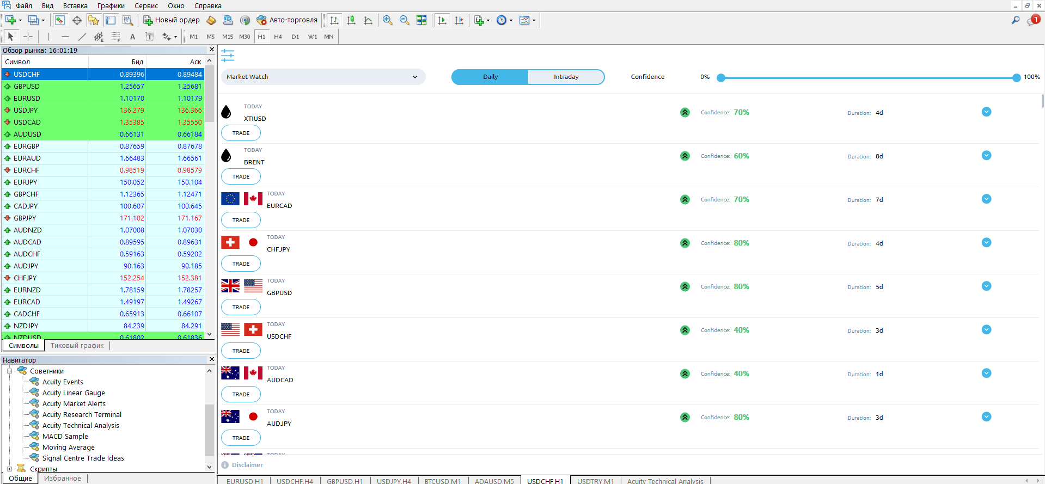Tile chart windows icon
The width and height of the screenshot is (1045, 484).
(421, 20)
